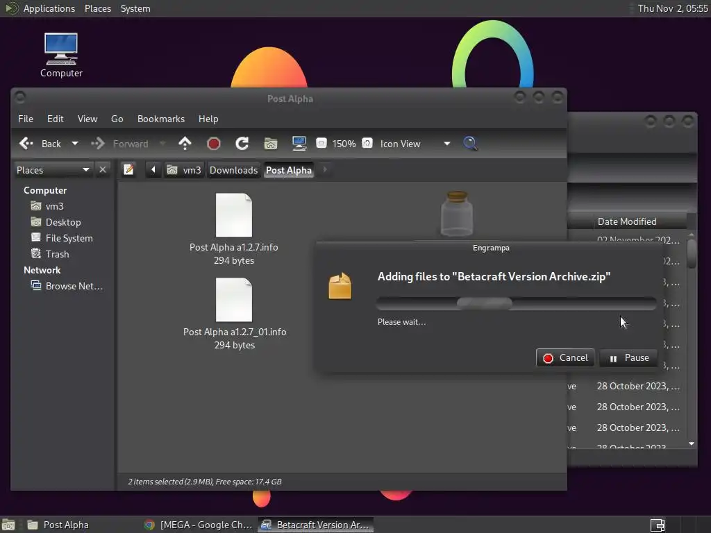Select vm3 in the Places sidebar
This screenshot has height=533, width=711.
(54, 206)
